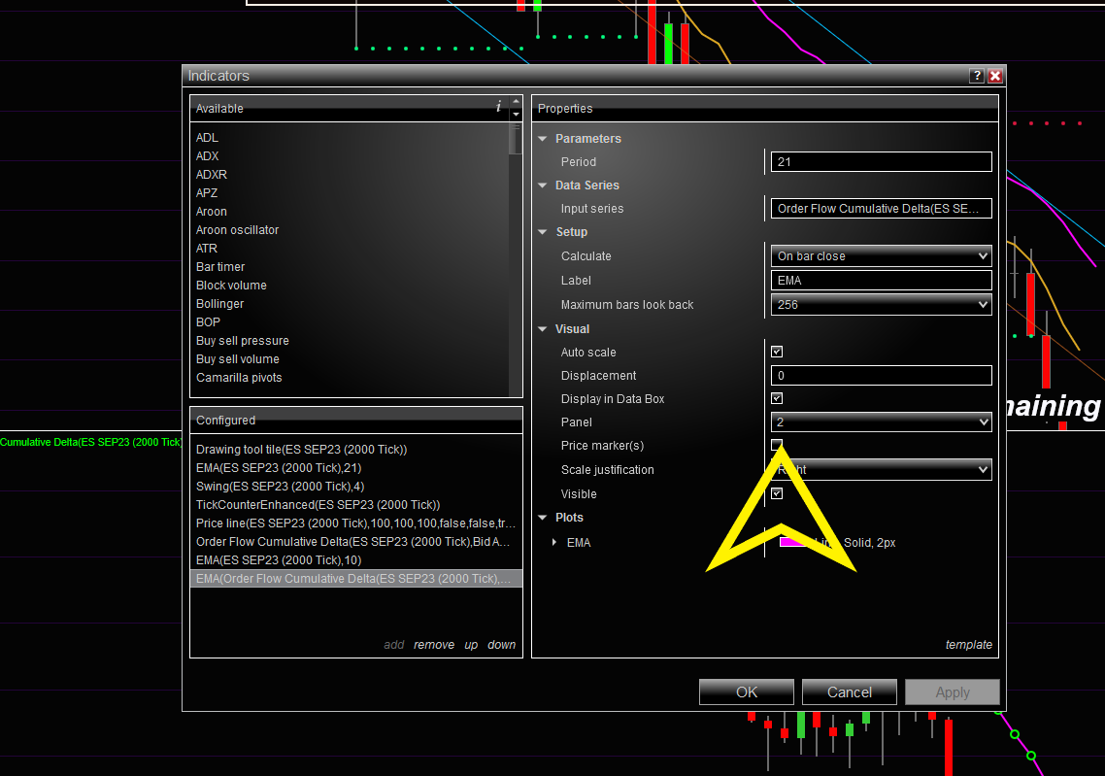1105x776 pixels.
Task: Open the help question mark icon
Action: click(976, 76)
